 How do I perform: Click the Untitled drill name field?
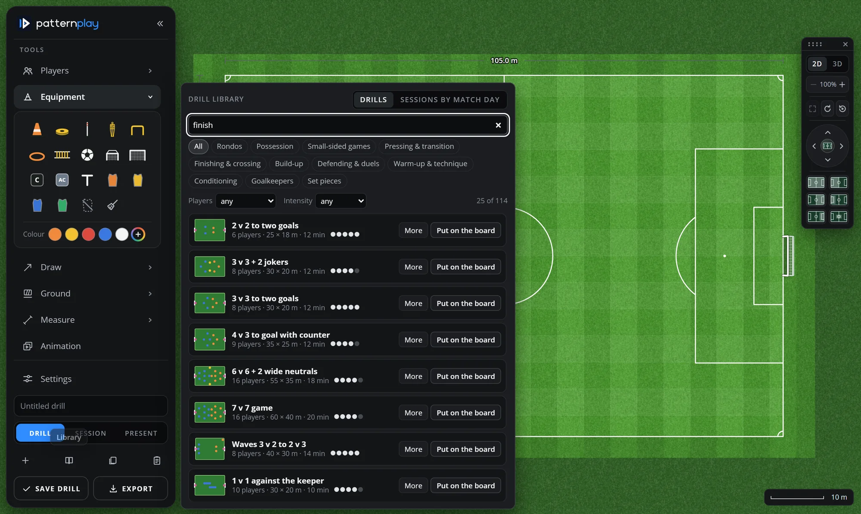coord(91,406)
